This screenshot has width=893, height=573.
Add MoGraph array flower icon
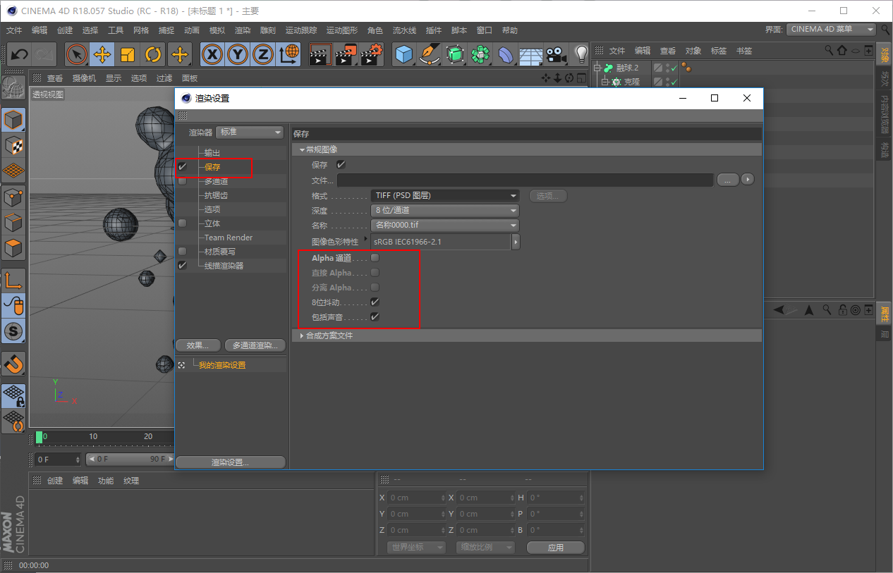coord(480,54)
